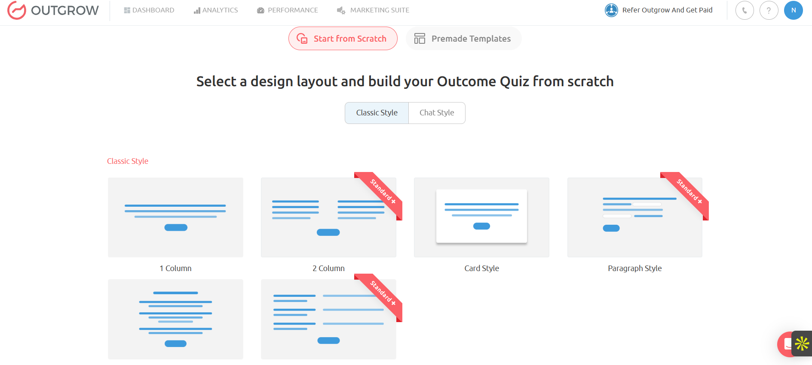Click the question mark help icon
812x365 pixels.
click(x=769, y=10)
